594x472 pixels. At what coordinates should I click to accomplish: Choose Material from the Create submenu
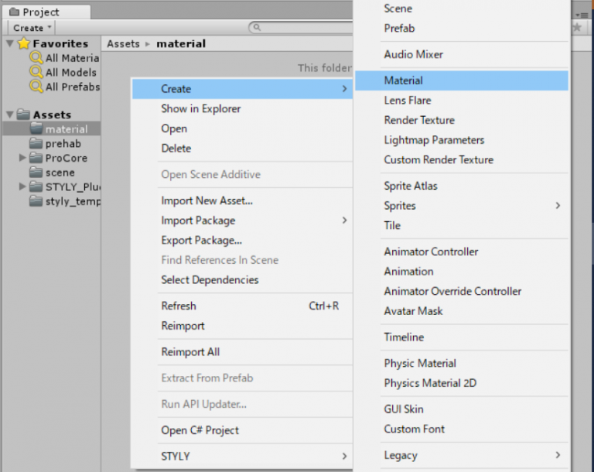pyautogui.click(x=403, y=80)
